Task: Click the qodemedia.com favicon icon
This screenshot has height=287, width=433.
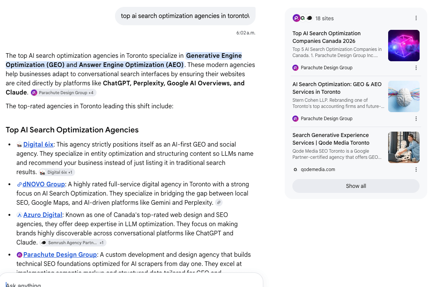Action: point(295,170)
